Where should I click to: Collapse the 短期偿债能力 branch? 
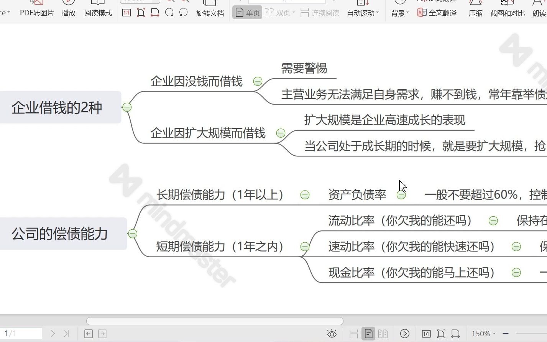tap(305, 247)
